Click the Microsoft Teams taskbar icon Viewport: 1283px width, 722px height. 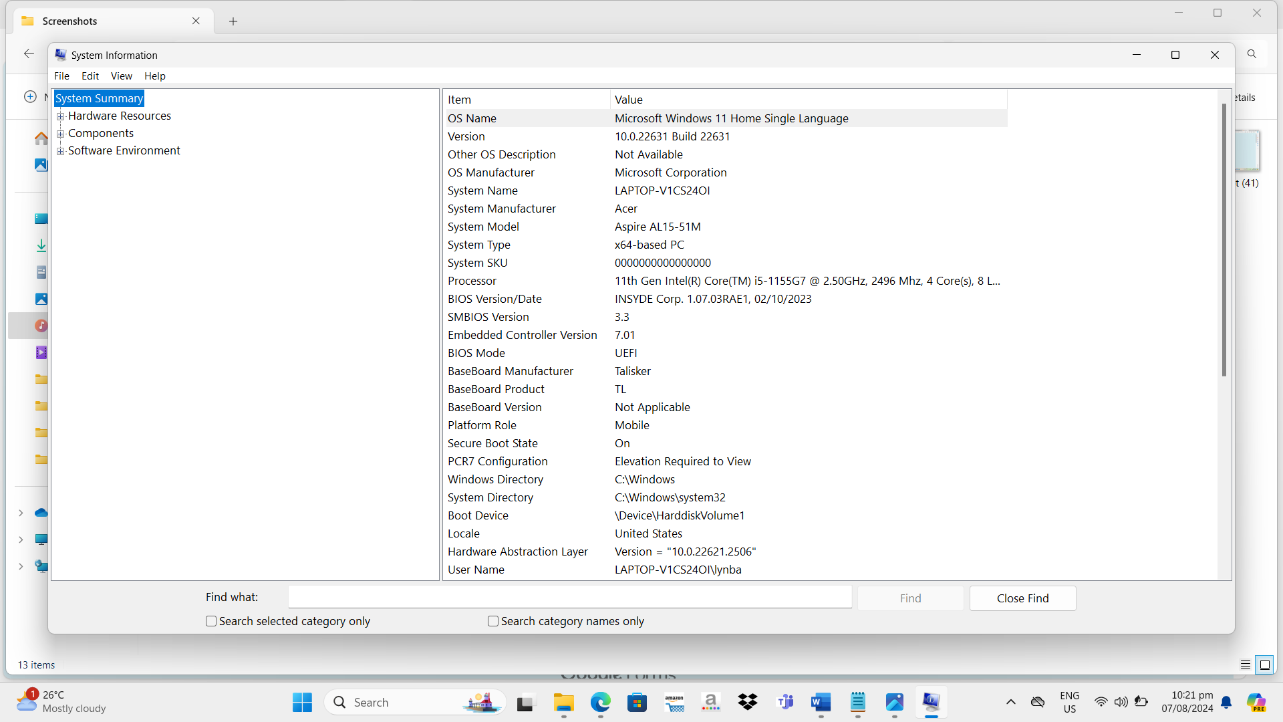coord(785,702)
